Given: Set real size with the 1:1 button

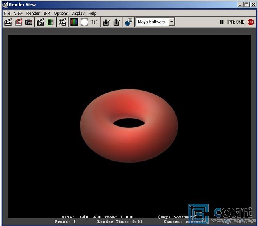Looking at the screenshot, I should (x=95, y=22).
